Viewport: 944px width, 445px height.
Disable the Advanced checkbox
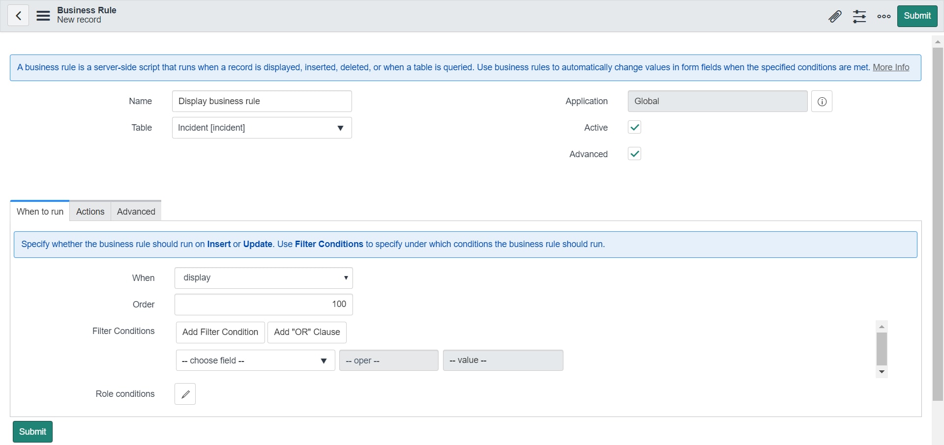tap(634, 153)
